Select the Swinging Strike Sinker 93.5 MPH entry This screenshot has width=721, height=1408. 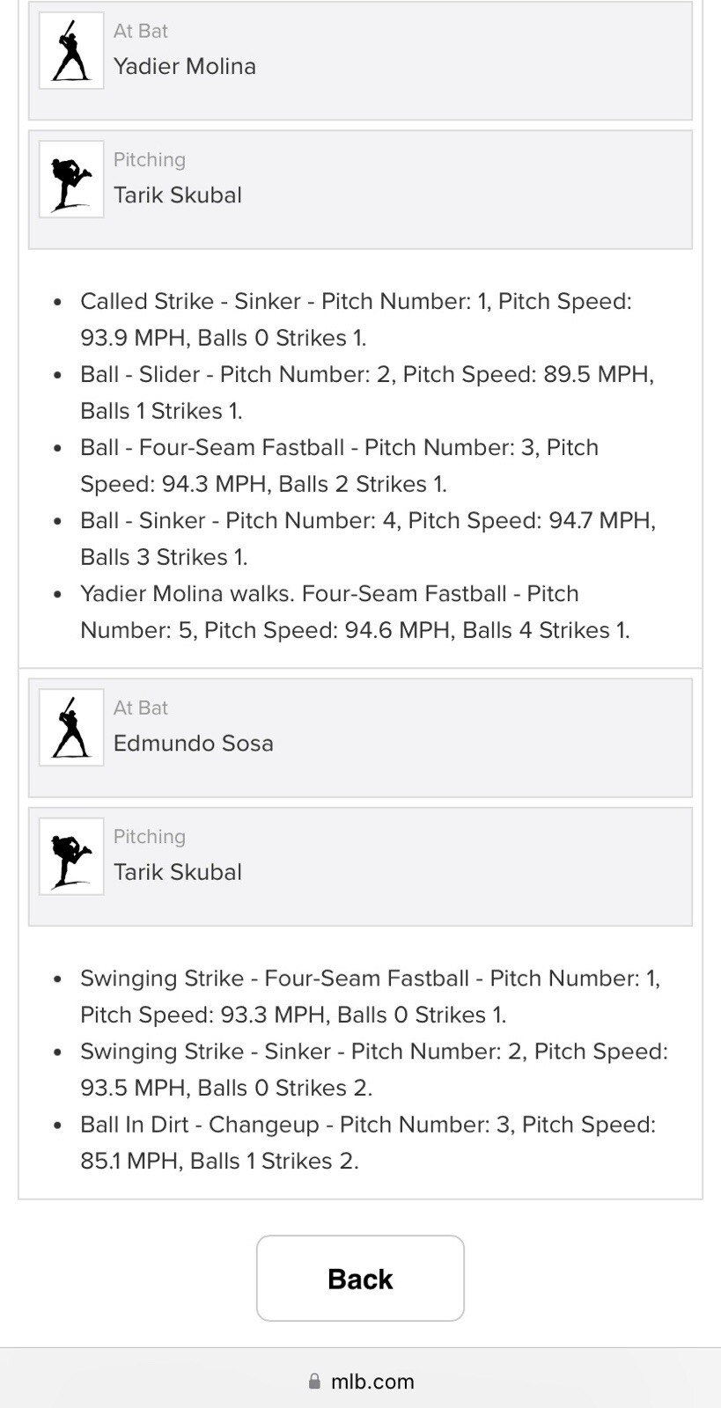point(374,1069)
